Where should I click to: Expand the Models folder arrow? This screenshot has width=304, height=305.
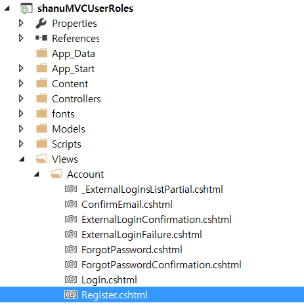pos(21,129)
